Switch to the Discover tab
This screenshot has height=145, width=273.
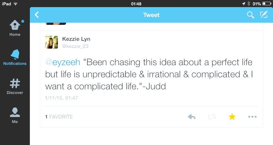[x=15, y=87]
